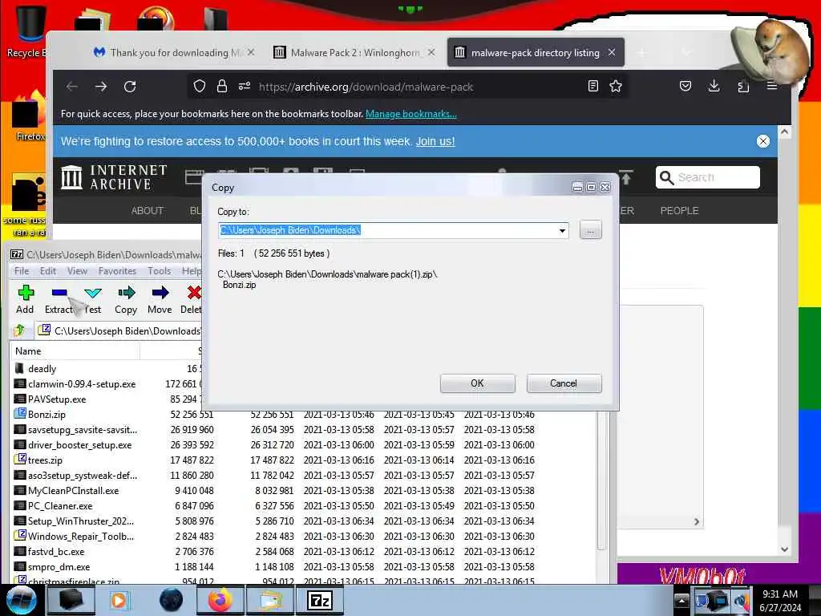This screenshot has height=616, width=821.
Task: Click PEOPLE in Internet Archive navigation
Action: (x=679, y=211)
